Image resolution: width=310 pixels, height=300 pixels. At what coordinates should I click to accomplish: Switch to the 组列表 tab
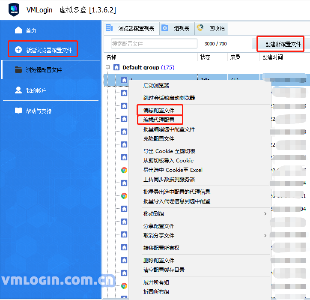tap(177, 29)
